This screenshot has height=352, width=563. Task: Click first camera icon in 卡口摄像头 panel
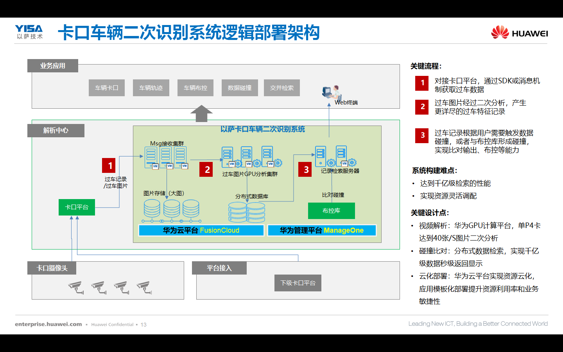pyautogui.click(x=76, y=287)
